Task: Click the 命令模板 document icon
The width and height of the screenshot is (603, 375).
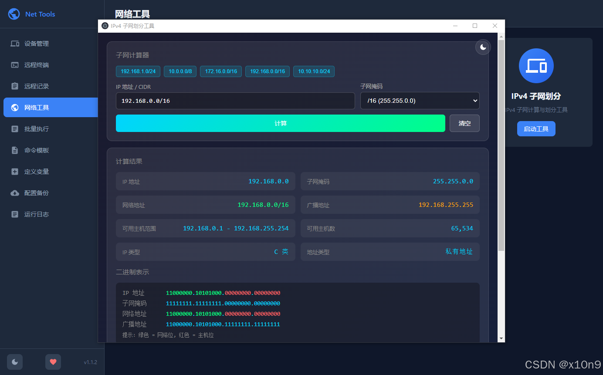Action: (x=15, y=150)
